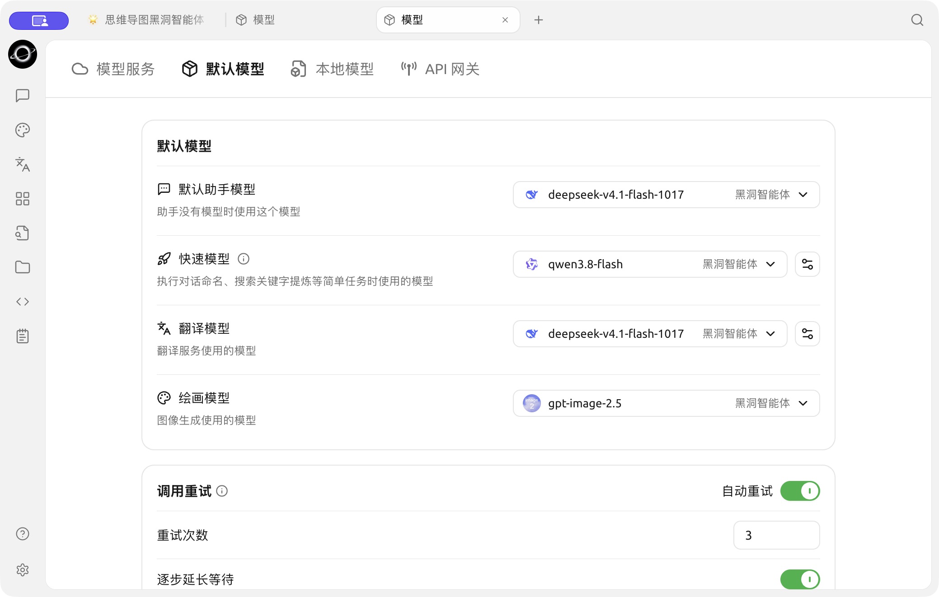
Task: Open the files folder sidebar icon
Action: click(23, 267)
